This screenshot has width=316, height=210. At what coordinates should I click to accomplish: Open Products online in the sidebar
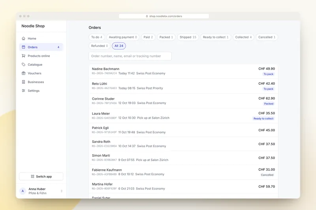pos(41,56)
